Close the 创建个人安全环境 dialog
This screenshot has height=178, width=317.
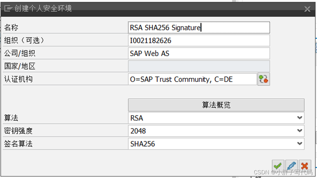(x=307, y=9)
